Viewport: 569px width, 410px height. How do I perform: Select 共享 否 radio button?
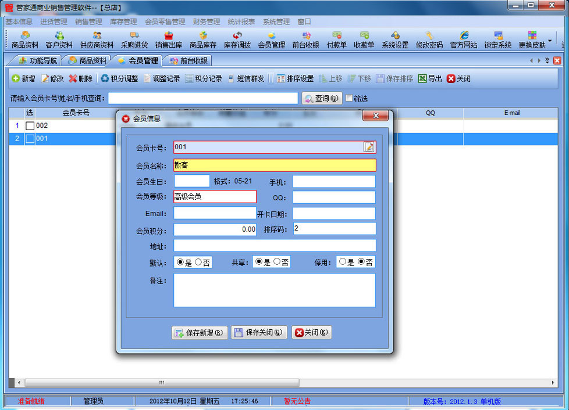277,261
